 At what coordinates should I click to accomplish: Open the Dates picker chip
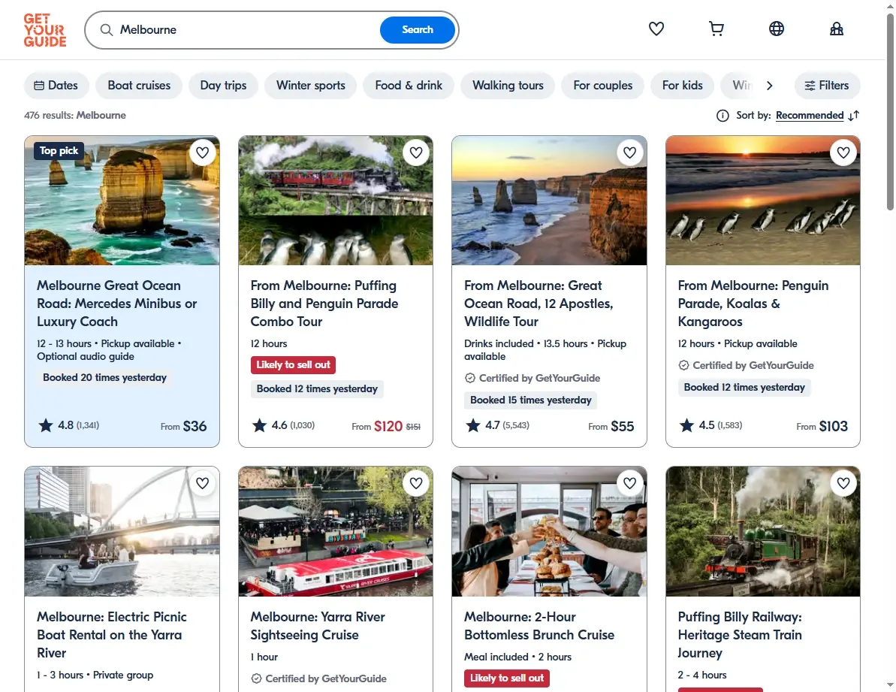coord(56,85)
